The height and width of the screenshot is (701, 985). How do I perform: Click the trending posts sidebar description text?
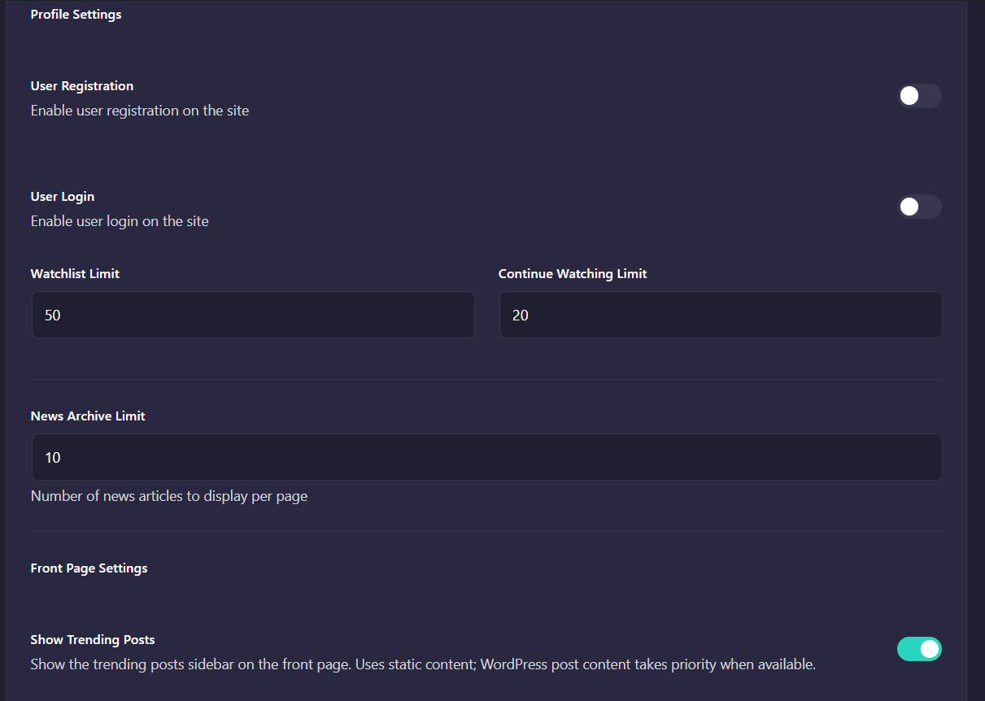423,664
